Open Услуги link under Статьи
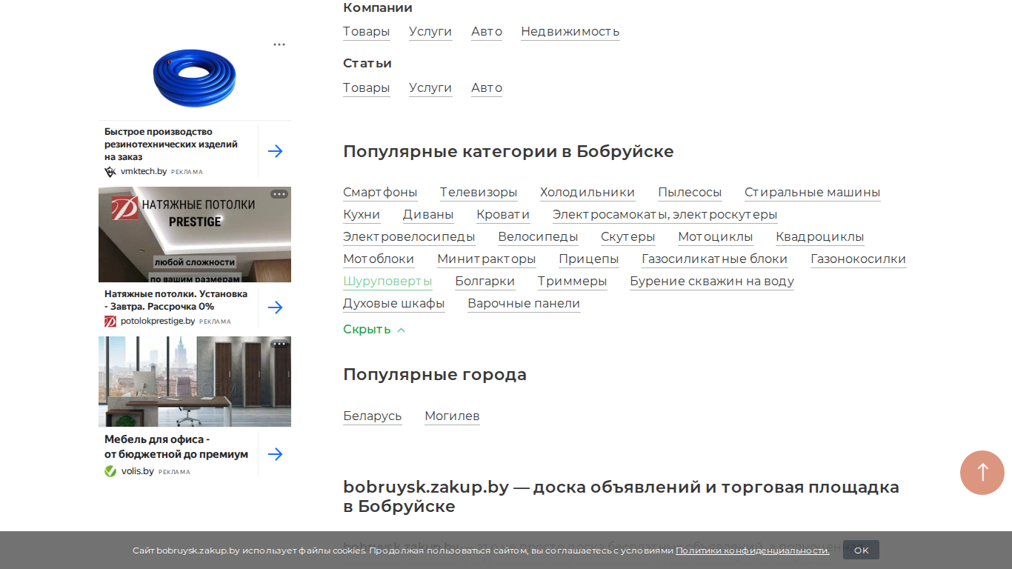Image resolution: width=1012 pixels, height=569 pixels. 430,87
